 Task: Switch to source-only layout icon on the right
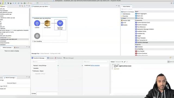(173, 62)
